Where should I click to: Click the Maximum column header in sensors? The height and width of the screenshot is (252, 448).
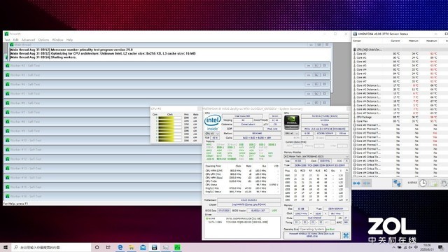click(x=431, y=41)
